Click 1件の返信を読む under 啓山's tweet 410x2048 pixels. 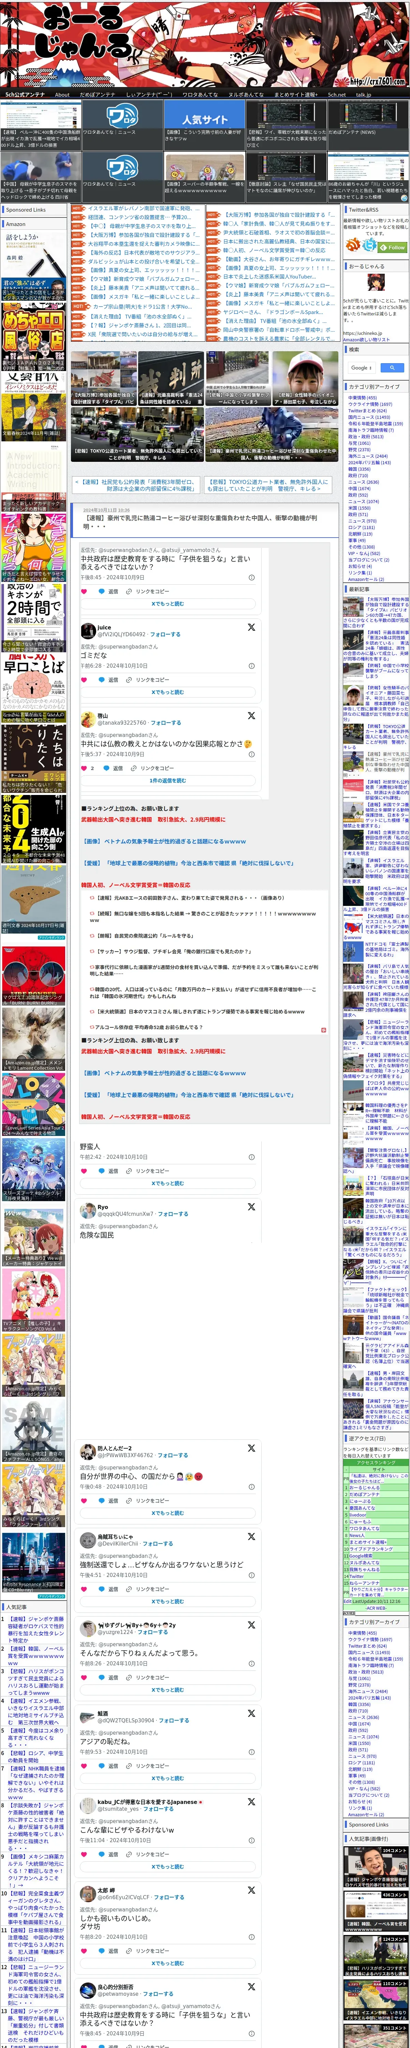coord(168,780)
